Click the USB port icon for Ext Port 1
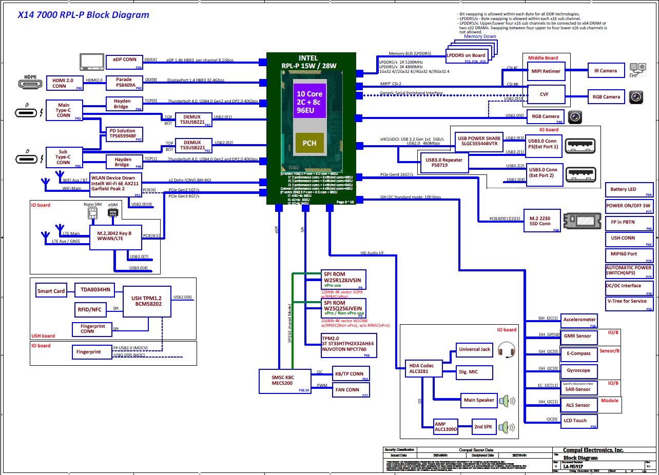Image resolution: width=659 pixels, height=475 pixels. coord(580,147)
